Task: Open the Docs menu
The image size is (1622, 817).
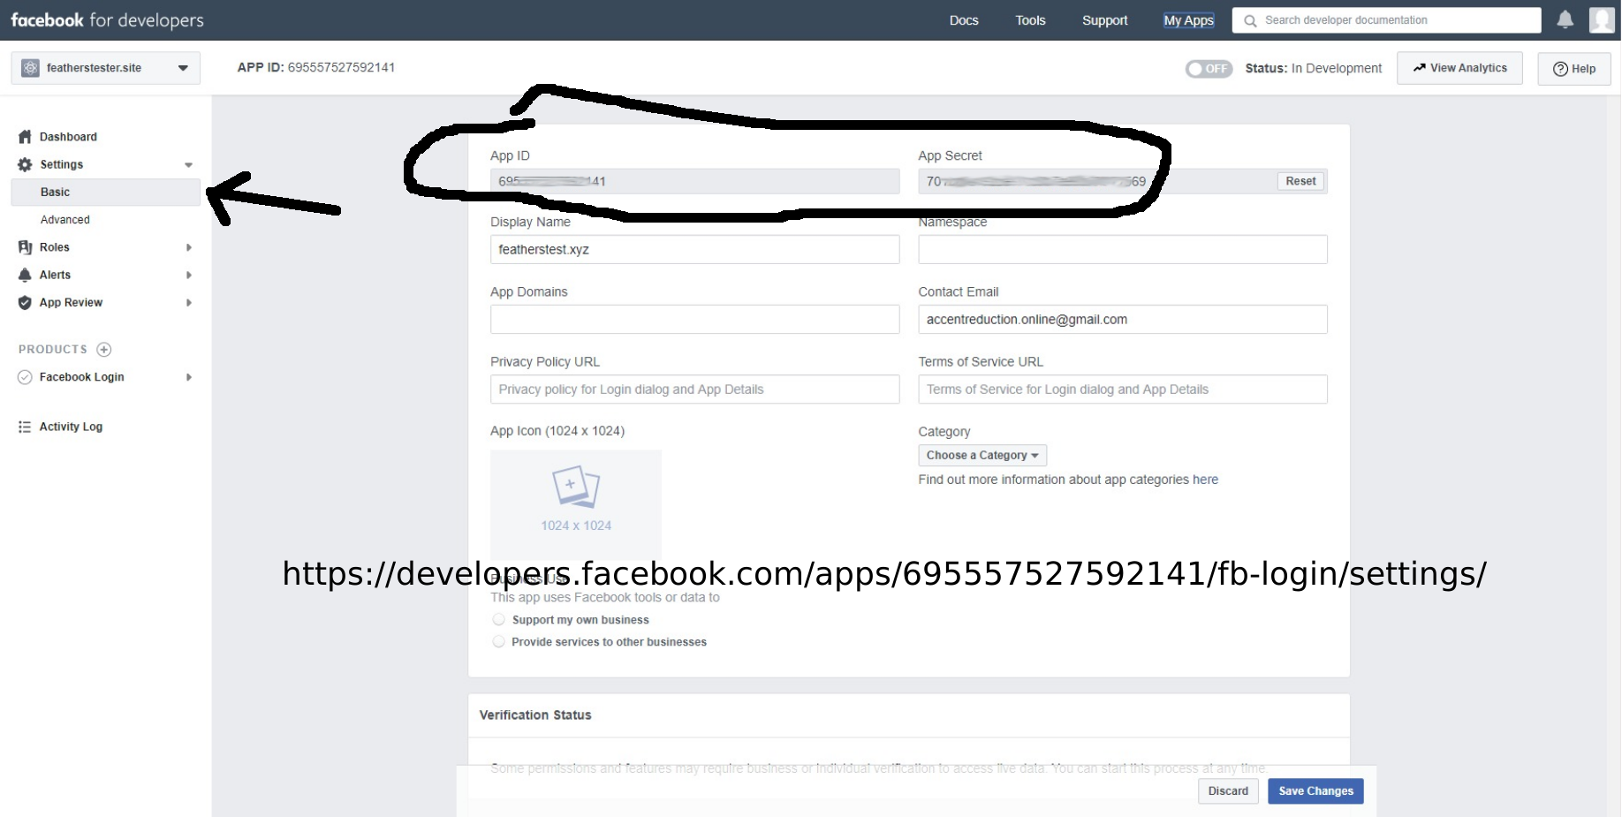Action: click(x=964, y=20)
